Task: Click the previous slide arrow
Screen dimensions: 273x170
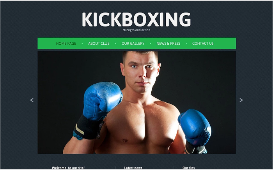Action: (32, 100)
